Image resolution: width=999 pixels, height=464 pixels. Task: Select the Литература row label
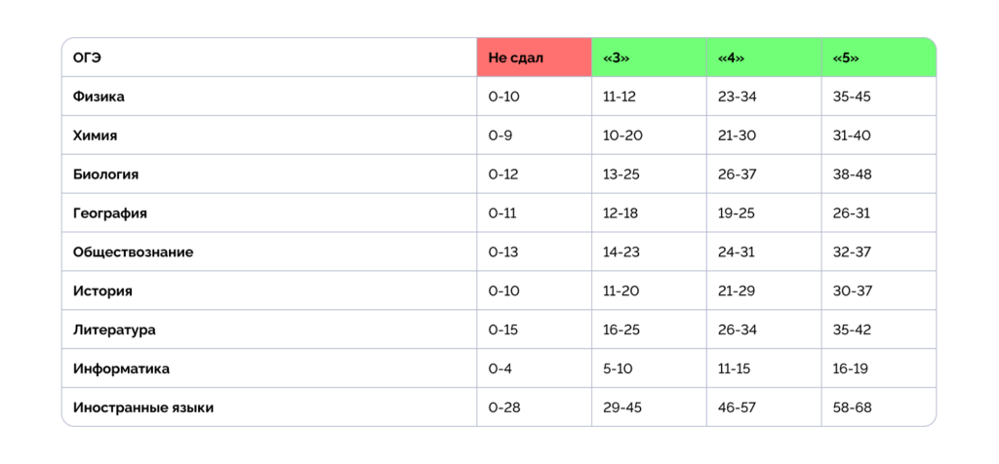tap(114, 329)
